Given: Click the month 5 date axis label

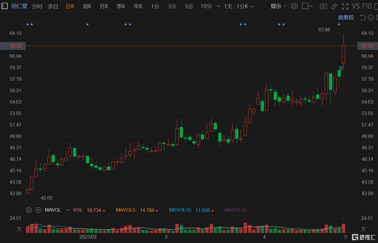Looking at the screenshot, I should click(345, 237).
